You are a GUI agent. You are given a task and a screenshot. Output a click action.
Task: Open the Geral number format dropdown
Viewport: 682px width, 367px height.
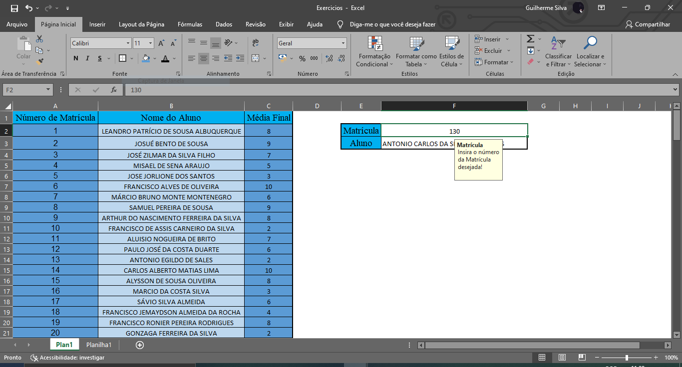click(x=343, y=43)
